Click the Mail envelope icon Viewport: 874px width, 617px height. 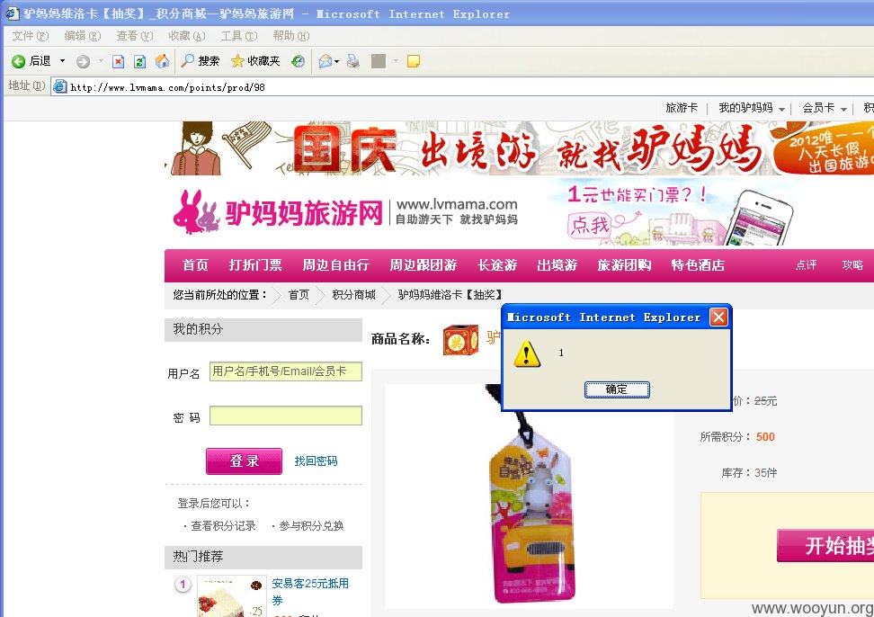point(326,61)
